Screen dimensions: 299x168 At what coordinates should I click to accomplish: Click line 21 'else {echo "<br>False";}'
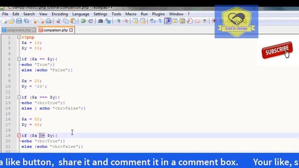point(52,147)
